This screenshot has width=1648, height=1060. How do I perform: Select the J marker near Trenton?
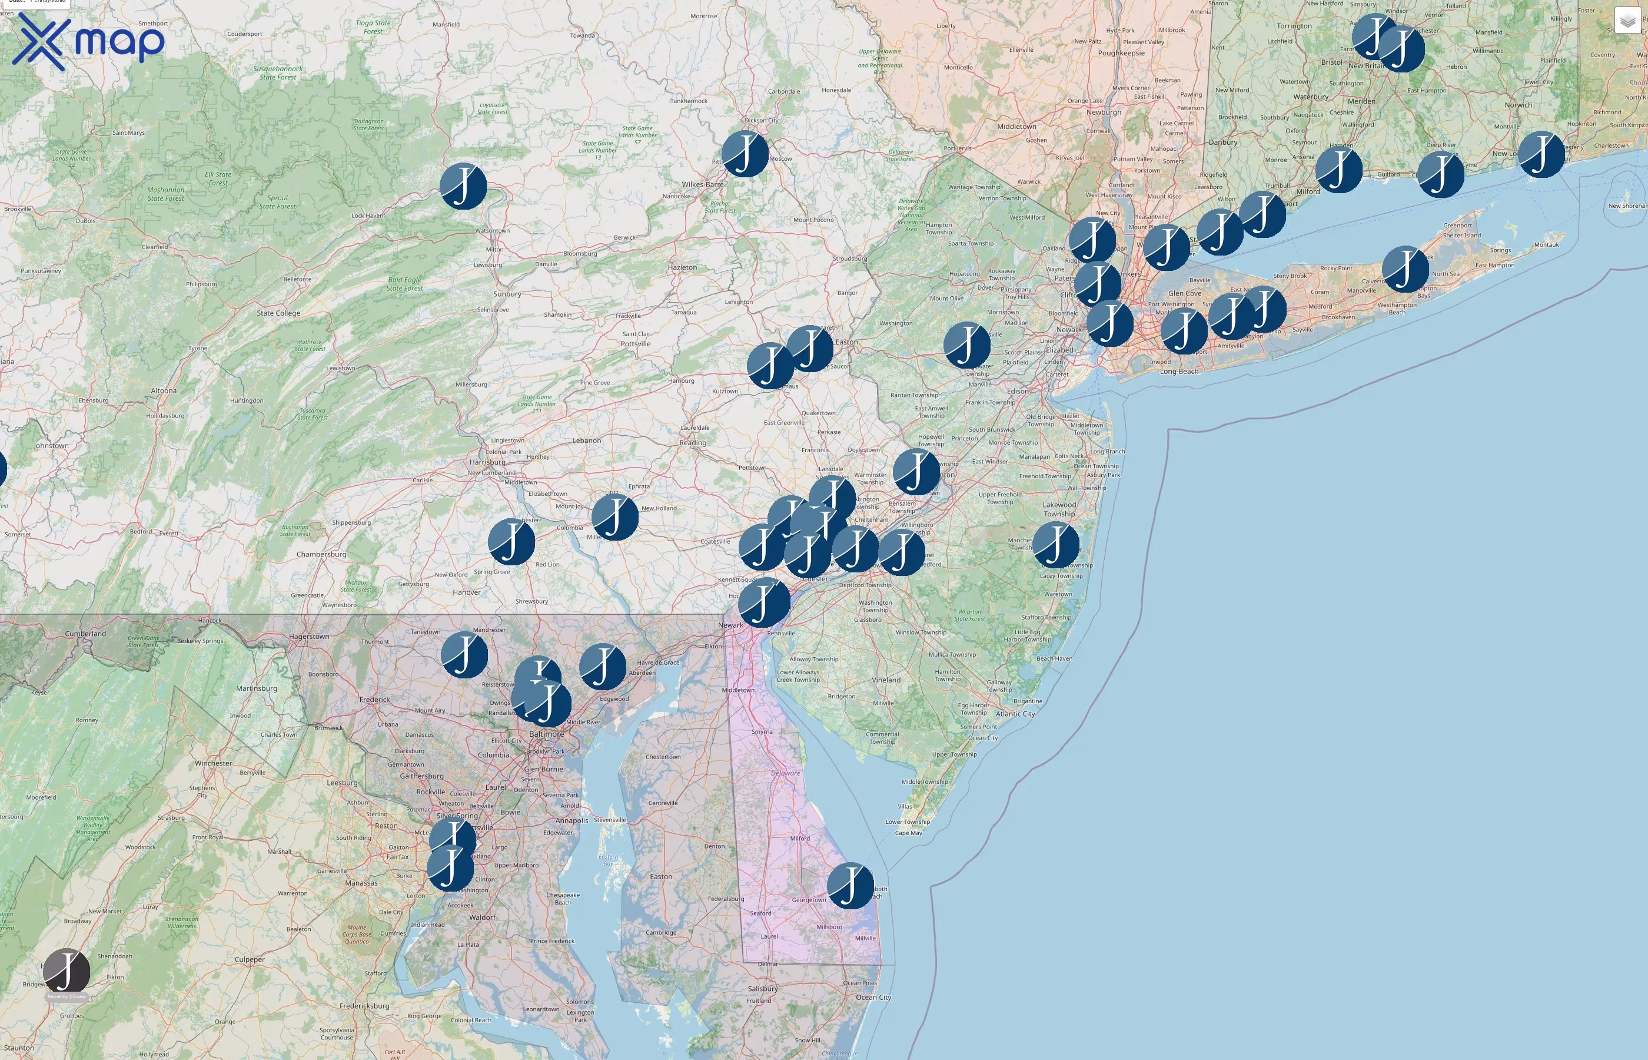(x=916, y=472)
